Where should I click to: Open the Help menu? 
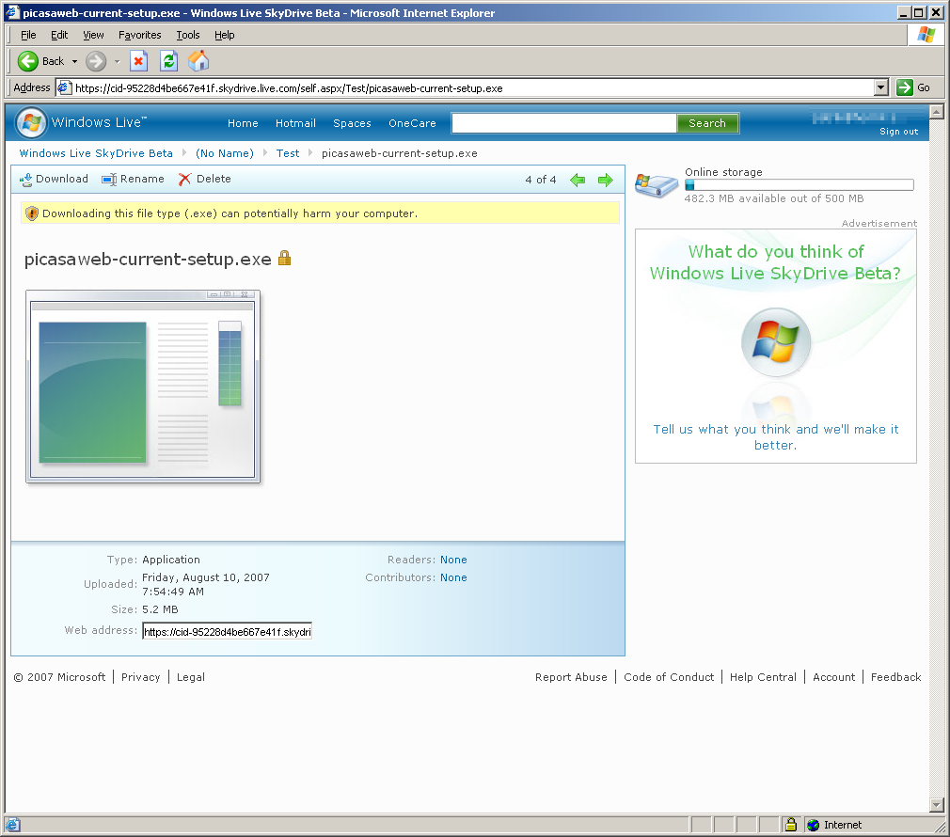coord(224,35)
